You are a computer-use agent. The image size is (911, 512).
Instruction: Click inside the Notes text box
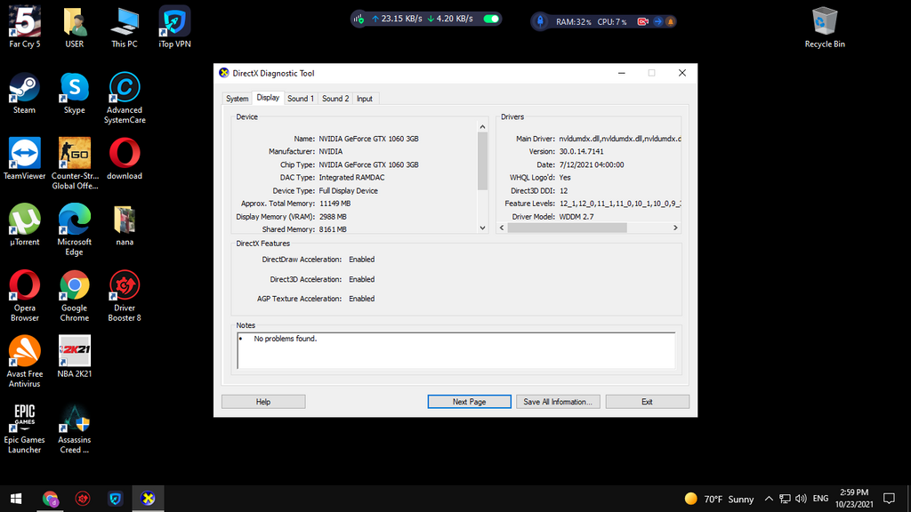456,350
